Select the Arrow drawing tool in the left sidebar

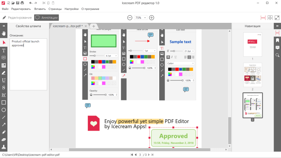point(4,125)
